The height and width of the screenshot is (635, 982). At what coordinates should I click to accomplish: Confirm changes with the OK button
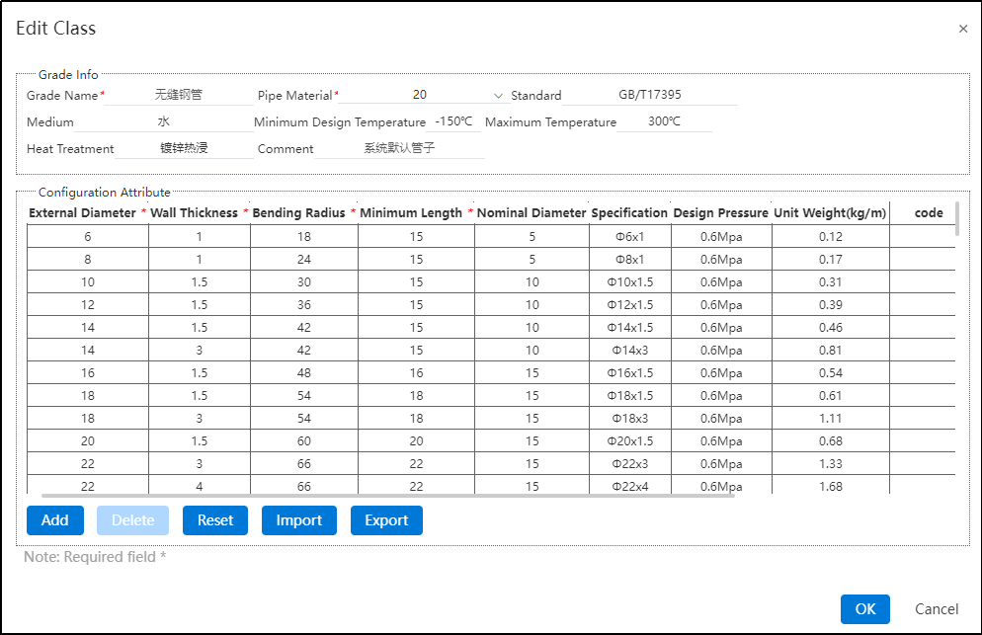864,608
